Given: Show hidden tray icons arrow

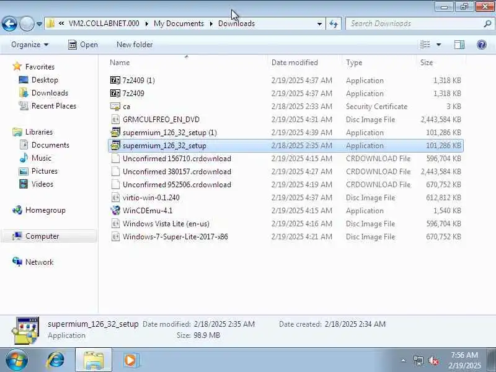Looking at the screenshot, I should (x=404, y=360).
